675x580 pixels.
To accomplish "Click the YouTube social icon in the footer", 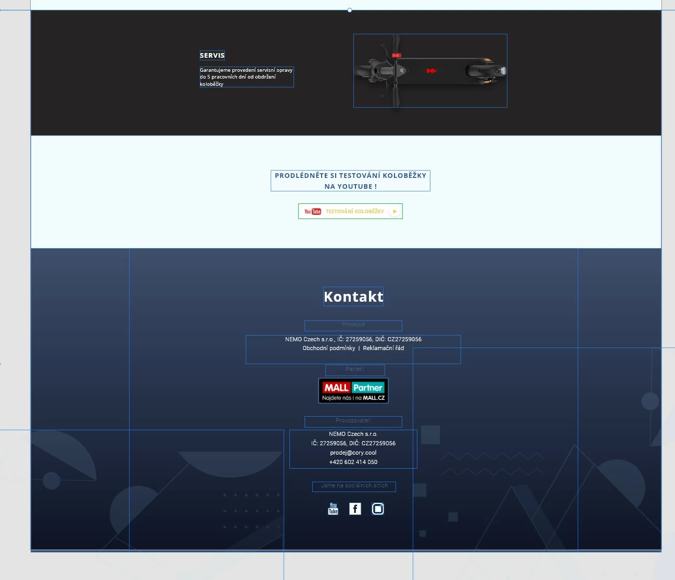I will pos(333,509).
